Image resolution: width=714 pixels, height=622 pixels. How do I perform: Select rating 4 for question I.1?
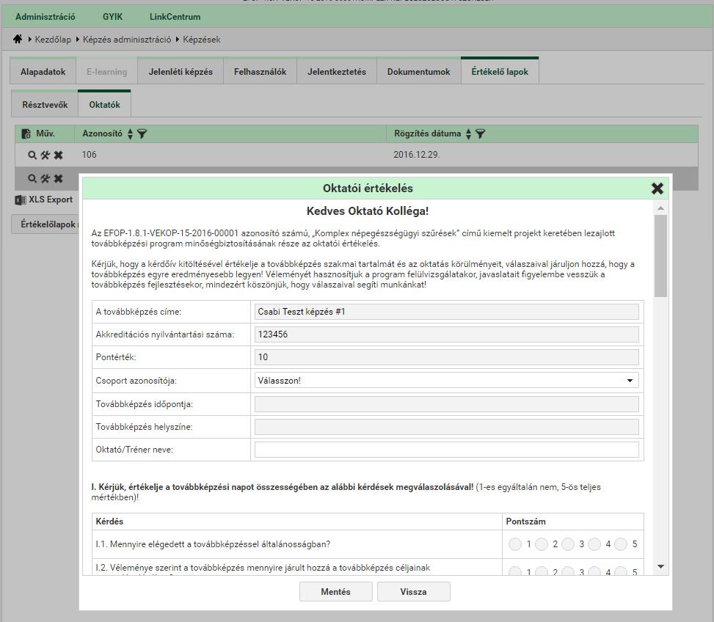[594, 544]
